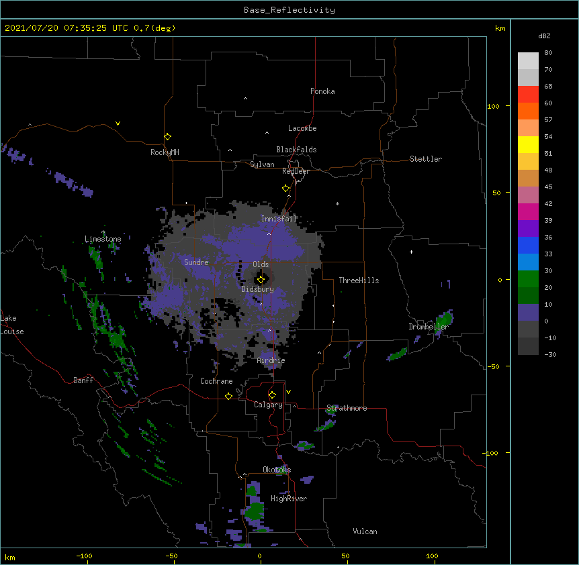Select the Okotoks town label
This screenshot has height=565, width=579.
(277, 470)
